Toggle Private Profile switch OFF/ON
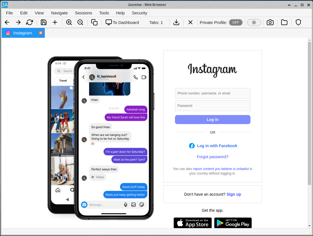Viewport: 313px width, 236px height. 236,22
